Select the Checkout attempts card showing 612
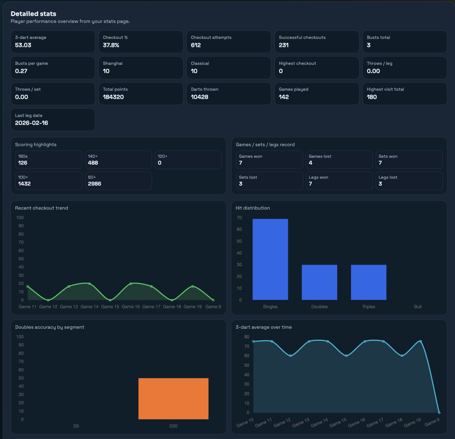 (x=229, y=42)
